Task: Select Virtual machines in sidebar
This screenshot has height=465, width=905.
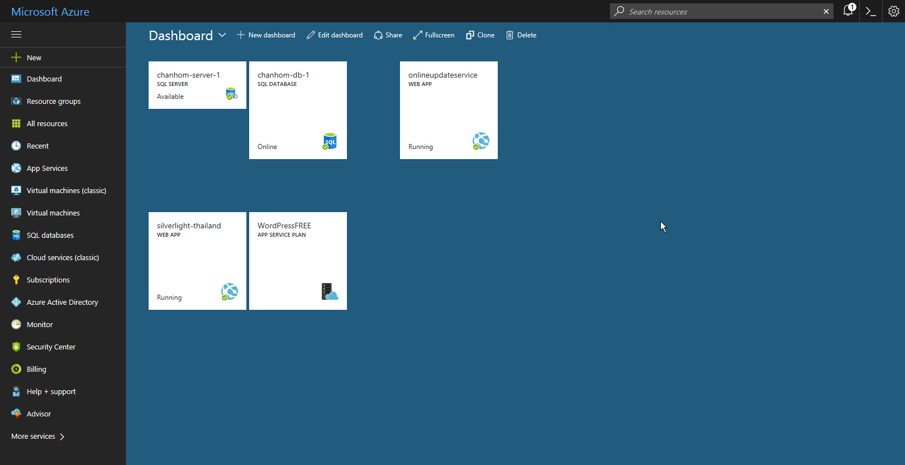Action: click(53, 213)
